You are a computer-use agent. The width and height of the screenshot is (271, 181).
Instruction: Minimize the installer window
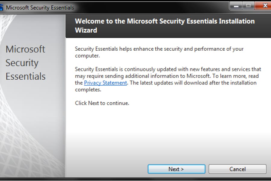237,6
